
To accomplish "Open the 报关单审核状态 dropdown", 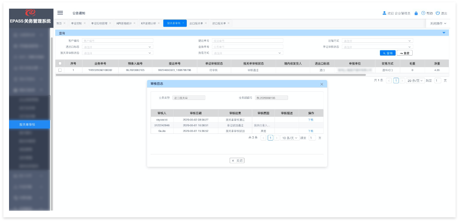I will 118,53.
